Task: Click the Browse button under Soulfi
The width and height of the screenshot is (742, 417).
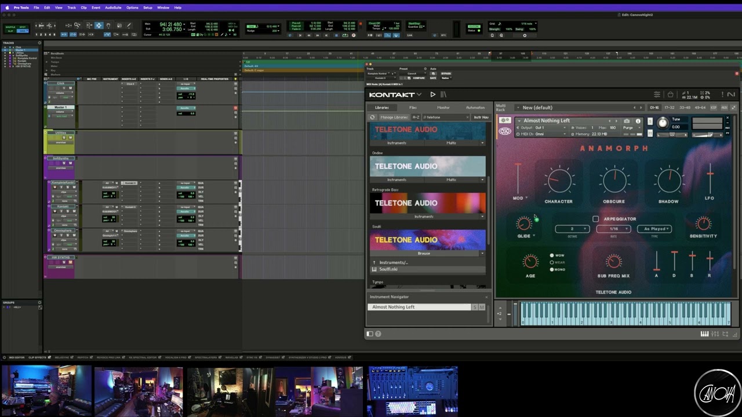Action: (424, 253)
